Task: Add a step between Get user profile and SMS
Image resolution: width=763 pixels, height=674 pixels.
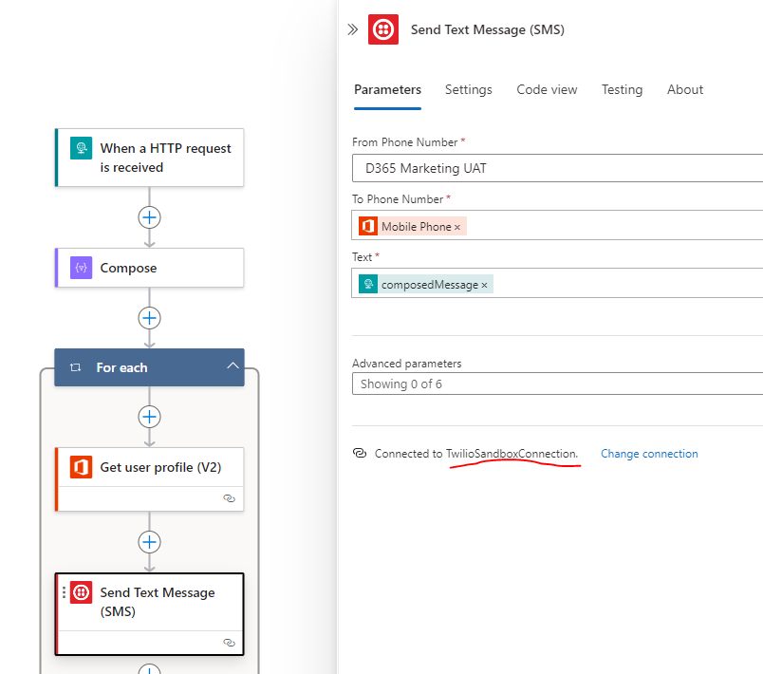Action: [x=149, y=542]
